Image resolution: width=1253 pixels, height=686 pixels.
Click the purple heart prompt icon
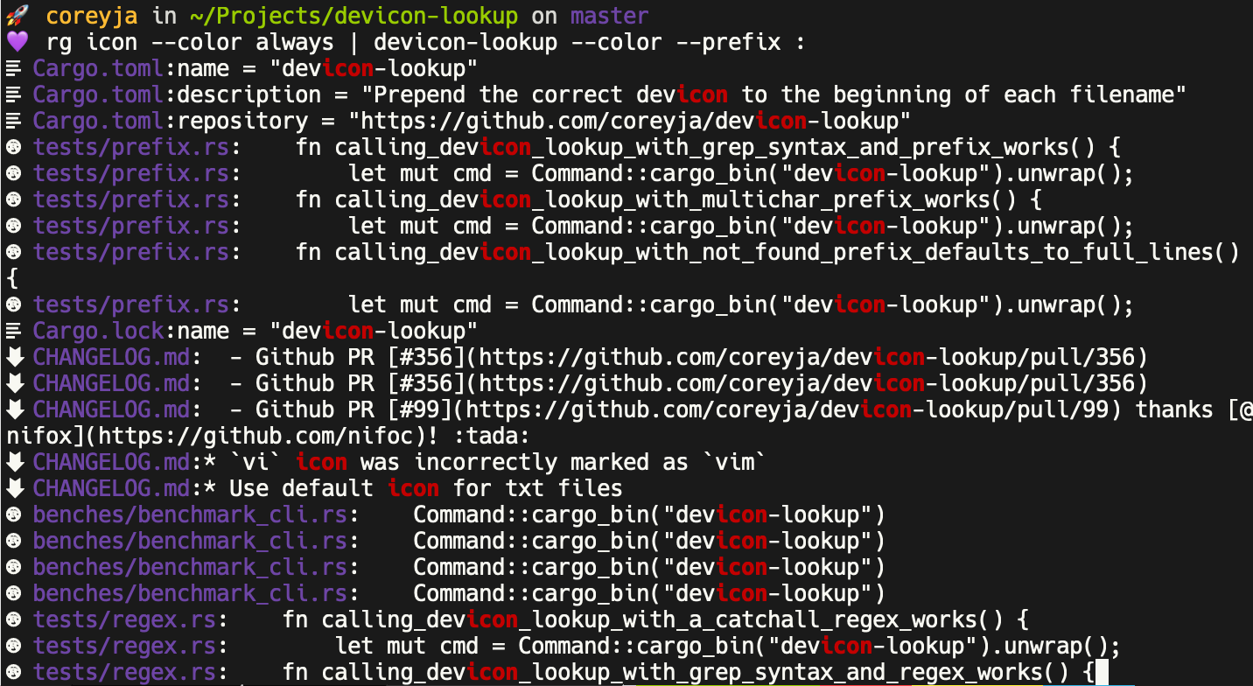[x=17, y=42]
